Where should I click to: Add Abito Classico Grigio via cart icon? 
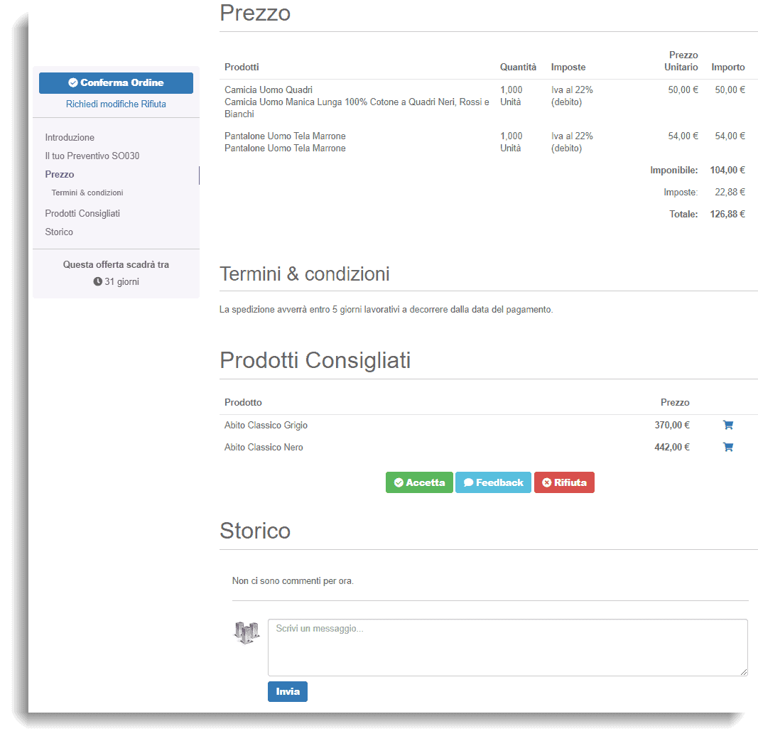tap(728, 425)
